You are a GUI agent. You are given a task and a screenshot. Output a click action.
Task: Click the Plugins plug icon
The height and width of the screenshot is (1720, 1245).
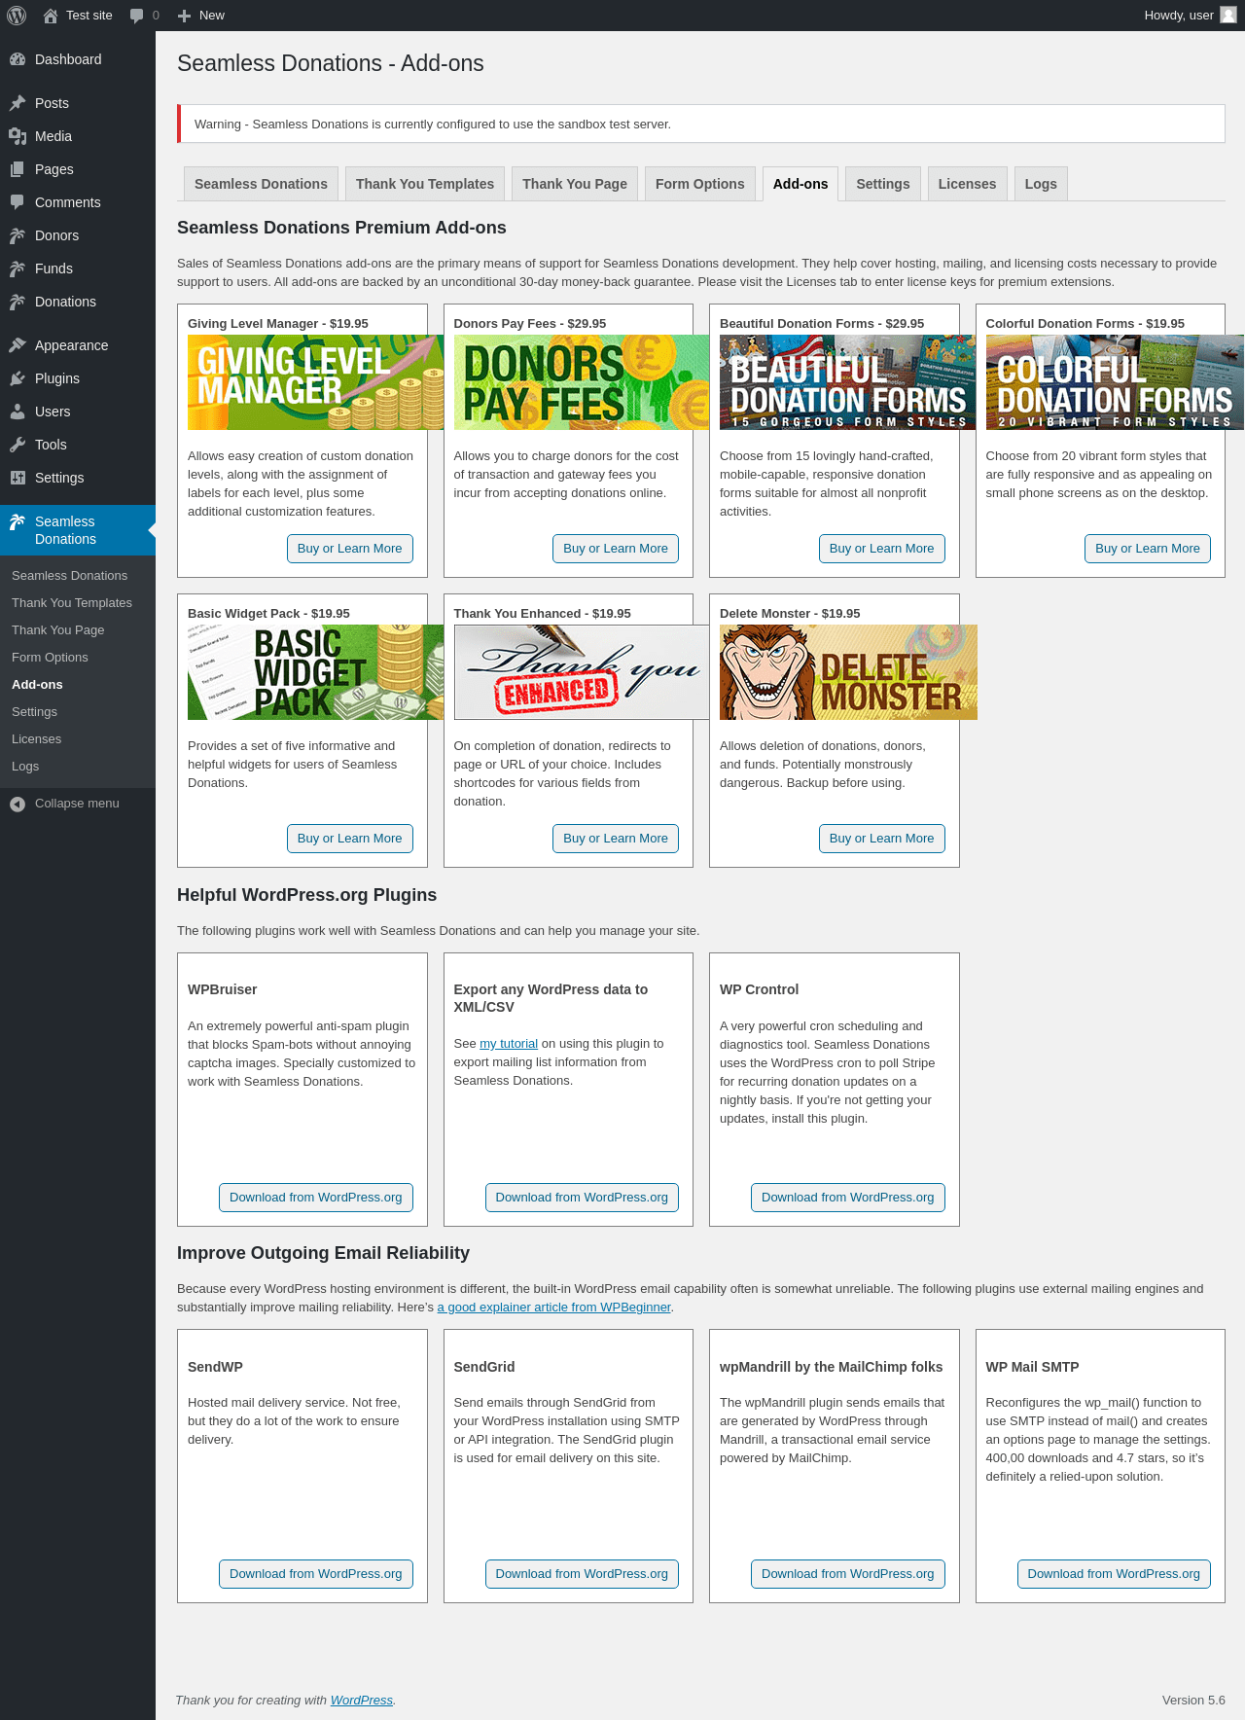(x=18, y=378)
